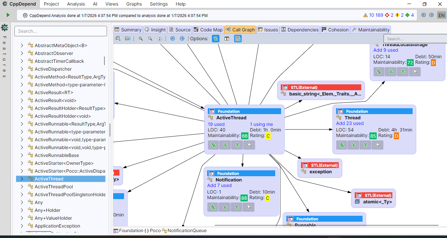Expand the AbstractObserver tree item
The height and width of the screenshot is (238, 447).
[22, 53]
